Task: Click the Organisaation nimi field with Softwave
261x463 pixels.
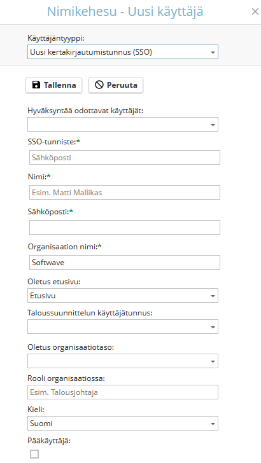Action: 125,262
